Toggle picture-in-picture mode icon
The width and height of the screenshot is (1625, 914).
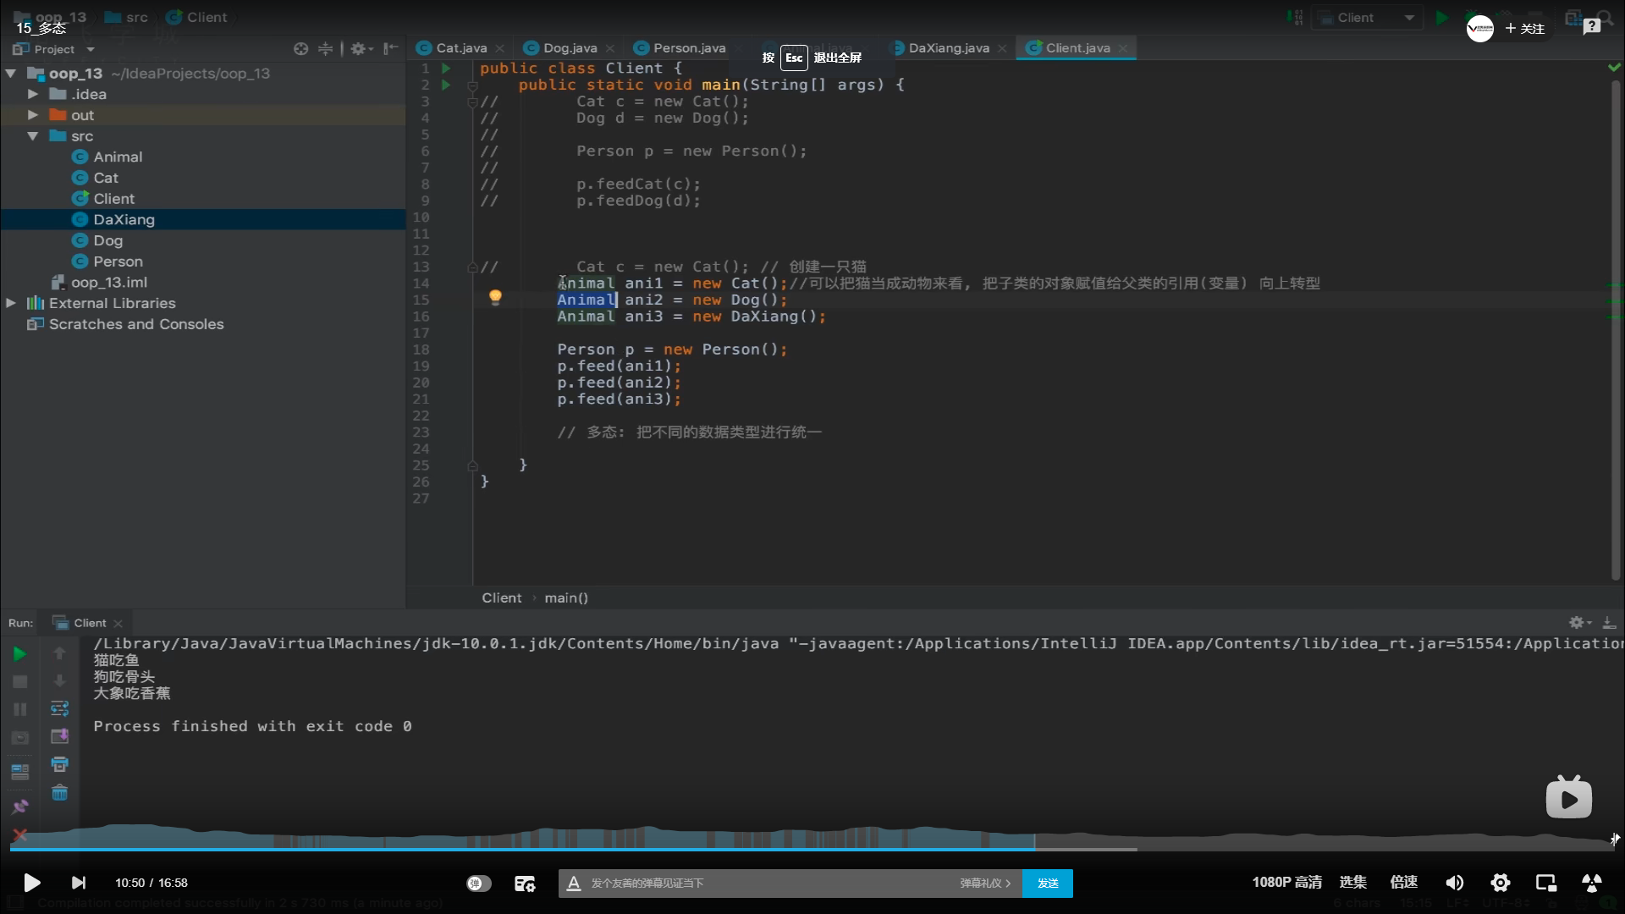1545,883
